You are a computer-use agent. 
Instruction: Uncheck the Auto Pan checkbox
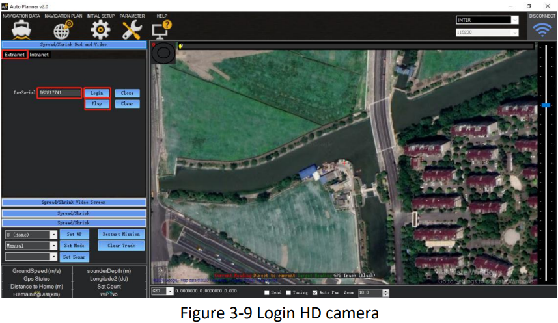pos(315,292)
